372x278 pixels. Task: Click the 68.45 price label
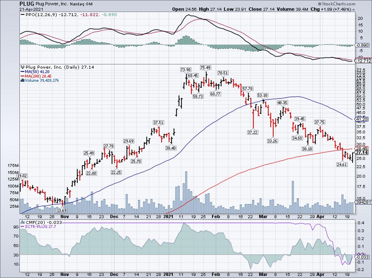[x=193, y=76]
